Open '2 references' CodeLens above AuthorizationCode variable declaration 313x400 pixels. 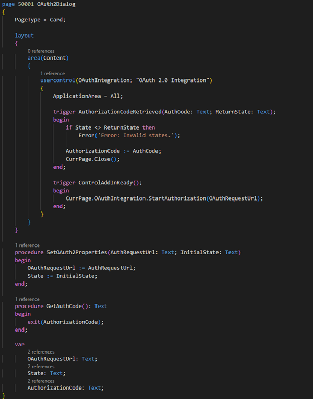coord(41,381)
